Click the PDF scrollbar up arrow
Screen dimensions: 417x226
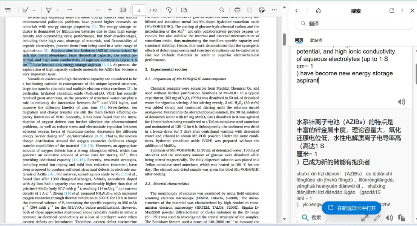coord(284,7)
